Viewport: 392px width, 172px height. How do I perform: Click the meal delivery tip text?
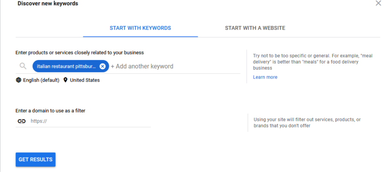[313, 62]
